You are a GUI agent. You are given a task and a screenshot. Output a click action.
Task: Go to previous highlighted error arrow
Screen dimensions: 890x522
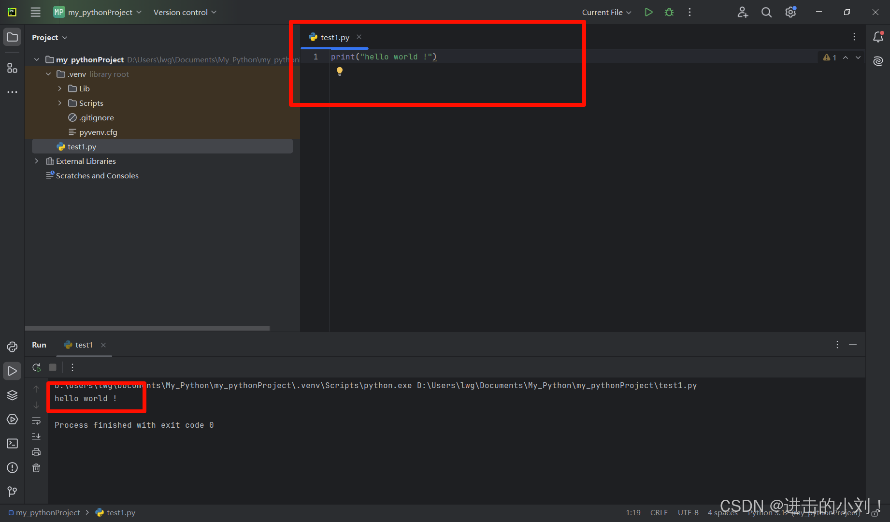tap(846, 58)
